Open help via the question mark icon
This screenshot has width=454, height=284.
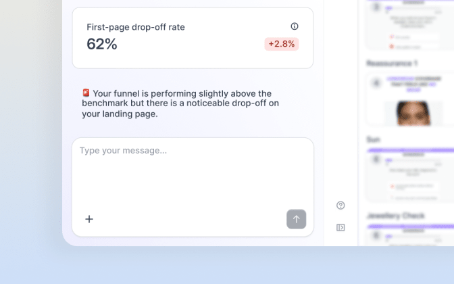pos(340,205)
